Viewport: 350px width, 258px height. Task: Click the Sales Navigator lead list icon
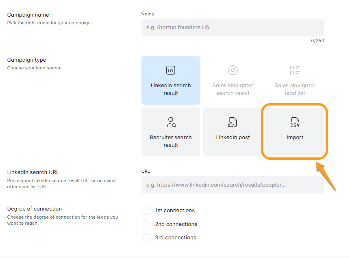tap(295, 70)
